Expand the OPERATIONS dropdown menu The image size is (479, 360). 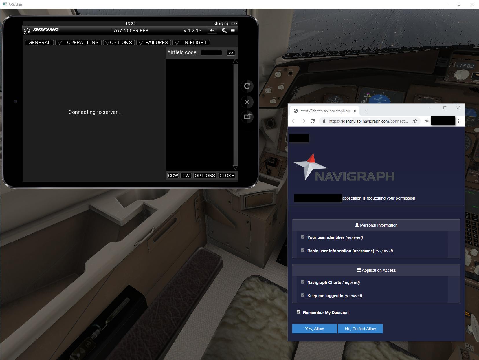click(x=78, y=43)
